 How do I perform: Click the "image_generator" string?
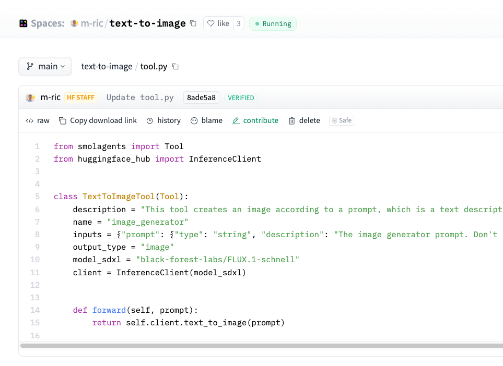coord(148,222)
